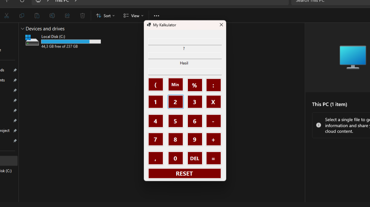Image resolution: width=370 pixels, height=207 pixels.
Task: Click the Hasil result field
Action: pos(185,72)
